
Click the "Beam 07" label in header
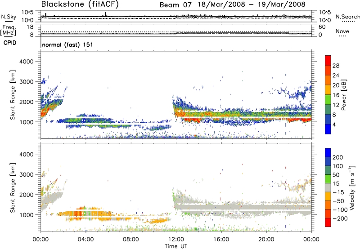175,5
